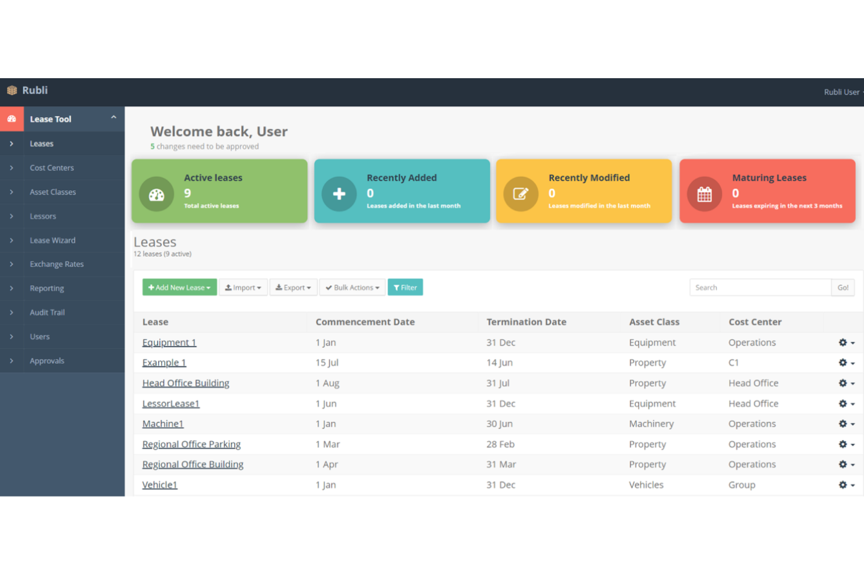Open the Vehicle1 lease link
The height and width of the screenshot is (576, 864).
coord(159,484)
